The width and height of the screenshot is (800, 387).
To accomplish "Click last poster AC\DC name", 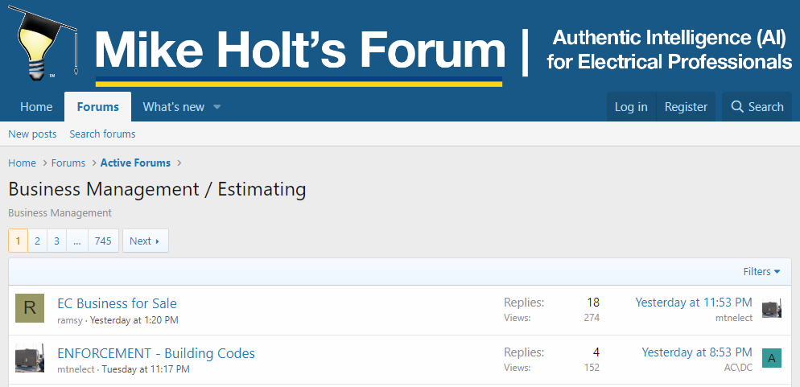I will (x=738, y=367).
